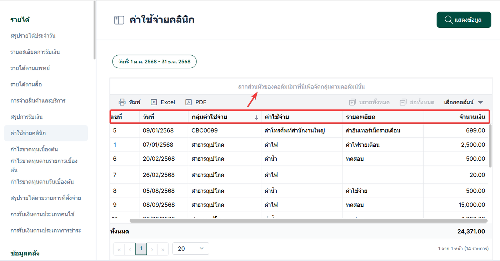Open the เลือกคอลัมน์ column chooser dropdown

pyautogui.click(x=464, y=102)
